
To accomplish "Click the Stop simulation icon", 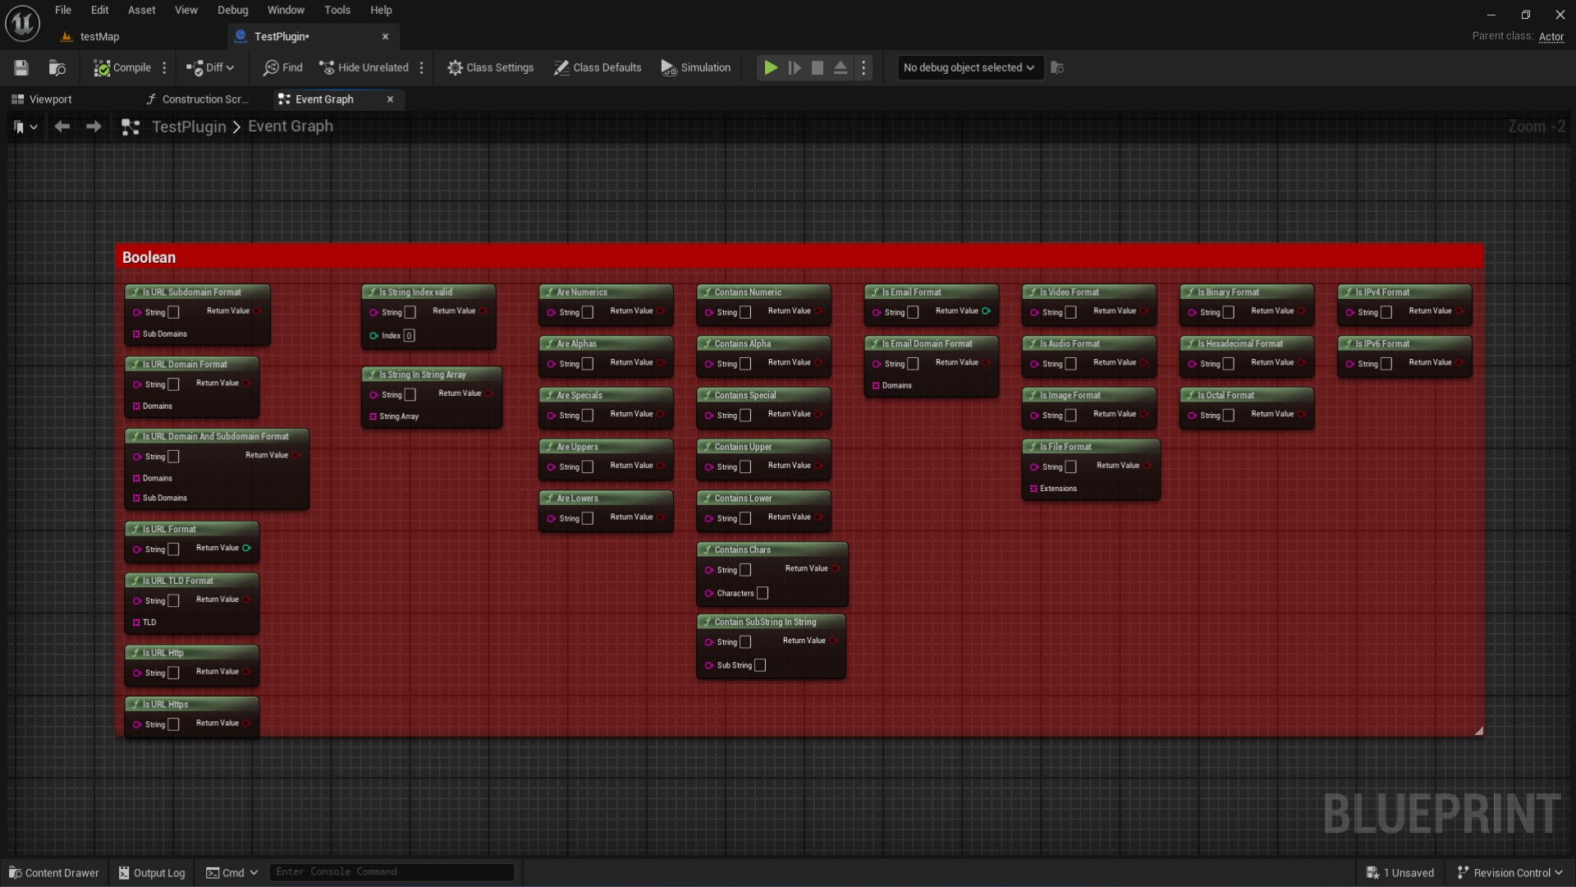I will pos(818,68).
